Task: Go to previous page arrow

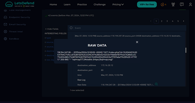Action: (151, 21)
